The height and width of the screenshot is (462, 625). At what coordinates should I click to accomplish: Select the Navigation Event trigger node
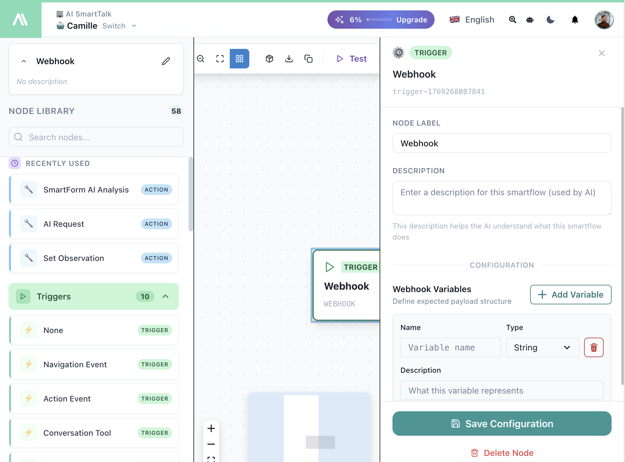[x=94, y=364]
